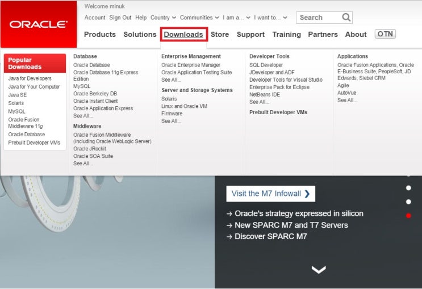Open the Products menu
Screen dimensions: 422x289
[x=100, y=35]
